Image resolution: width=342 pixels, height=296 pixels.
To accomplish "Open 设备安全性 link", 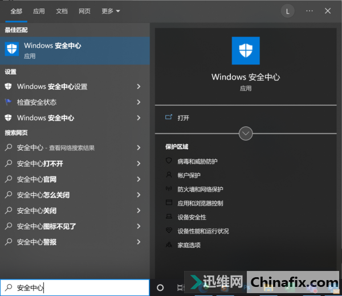I will (x=192, y=217).
